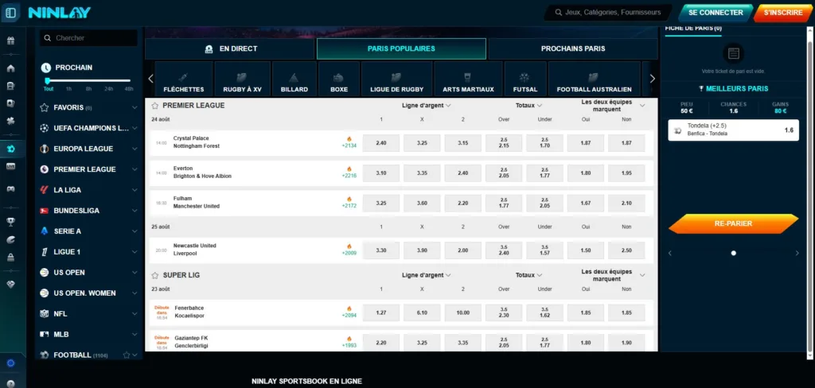
Task: Collapse the sidebar using the top-left panel icon
Action: (11, 12)
